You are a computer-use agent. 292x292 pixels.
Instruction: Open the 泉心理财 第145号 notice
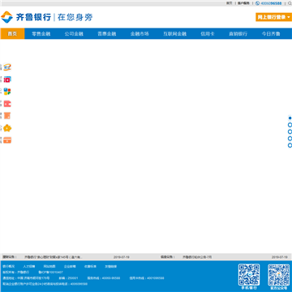tap(54, 257)
